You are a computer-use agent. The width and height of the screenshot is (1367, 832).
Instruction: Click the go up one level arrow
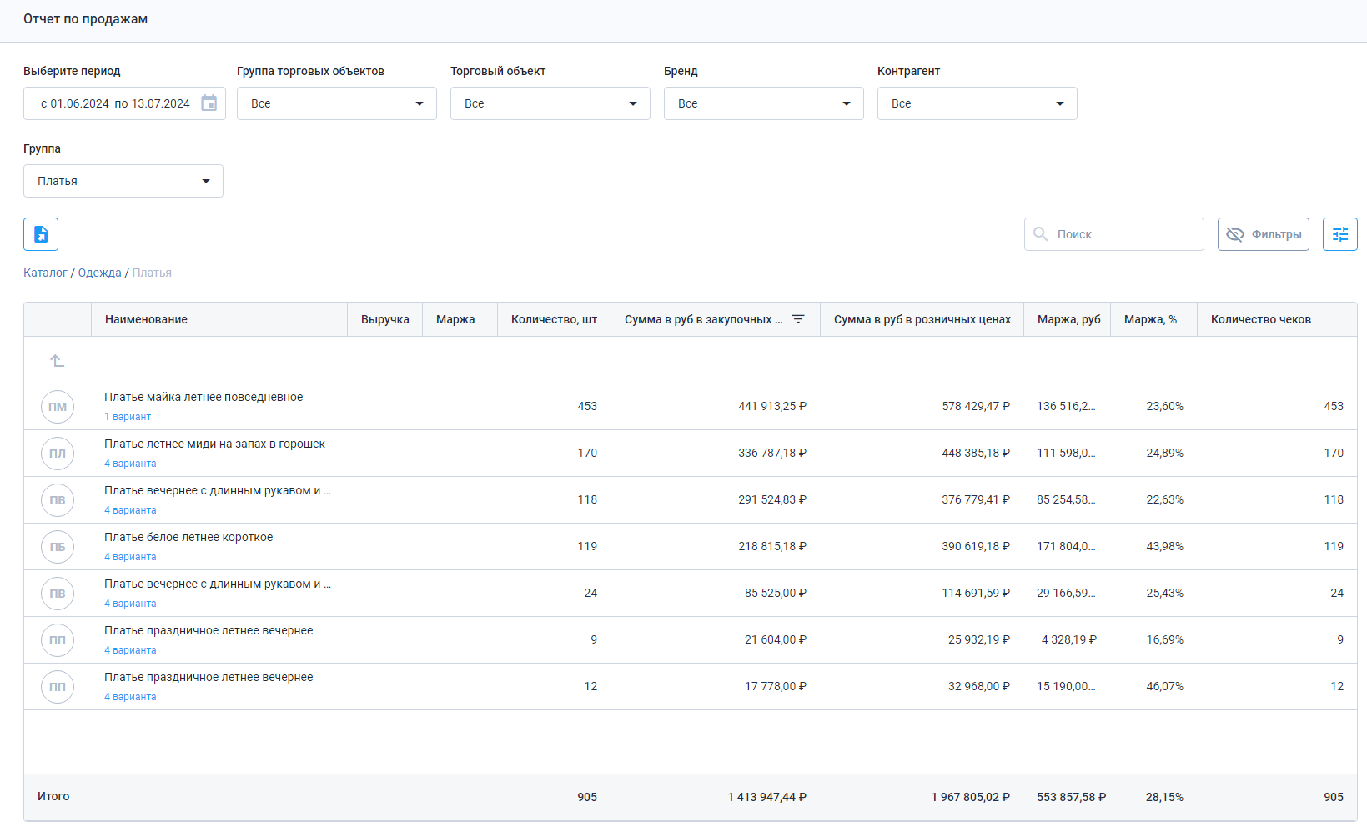click(57, 360)
